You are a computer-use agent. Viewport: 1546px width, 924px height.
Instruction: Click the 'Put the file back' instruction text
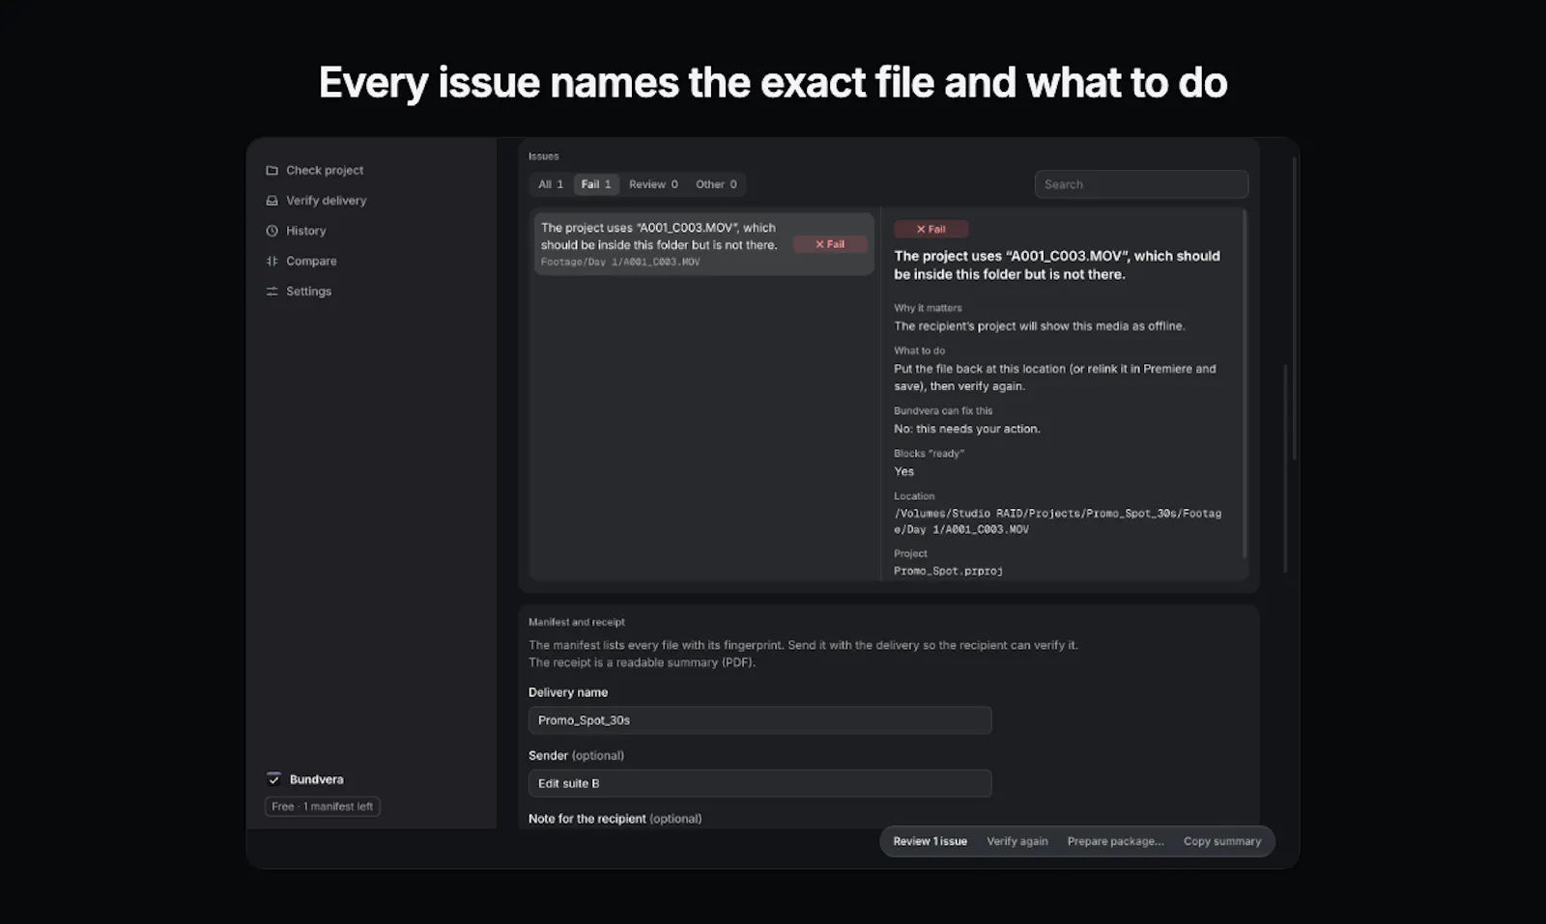pyautogui.click(x=1055, y=378)
